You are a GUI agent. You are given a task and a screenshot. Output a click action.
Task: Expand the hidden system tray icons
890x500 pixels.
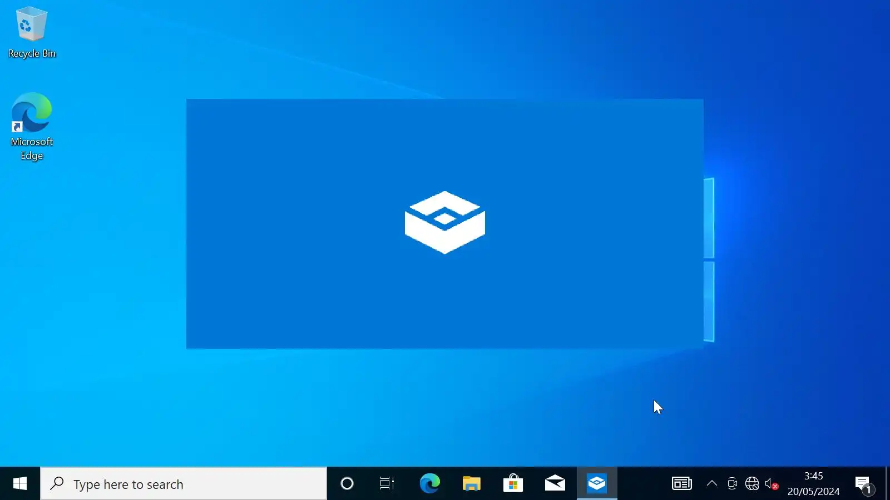tap(712, 484)
